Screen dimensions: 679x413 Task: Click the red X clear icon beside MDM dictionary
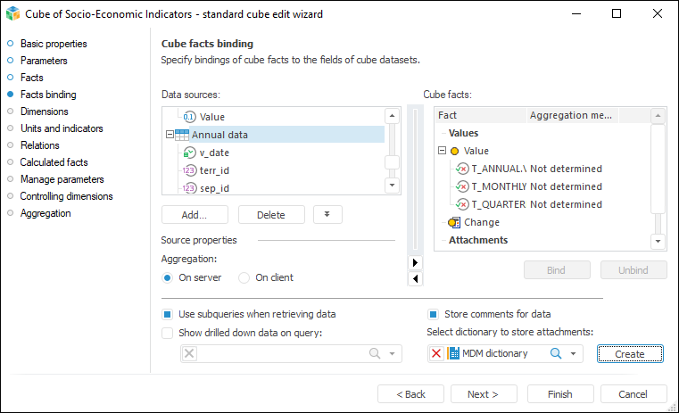[x=436, y=354]
